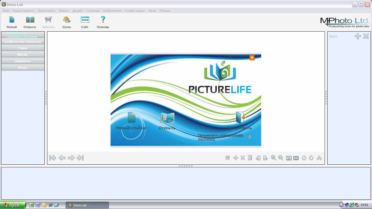Viewport: 372px width, 209px height.
Task: Open the Формат menu
Action: point(64,11)
